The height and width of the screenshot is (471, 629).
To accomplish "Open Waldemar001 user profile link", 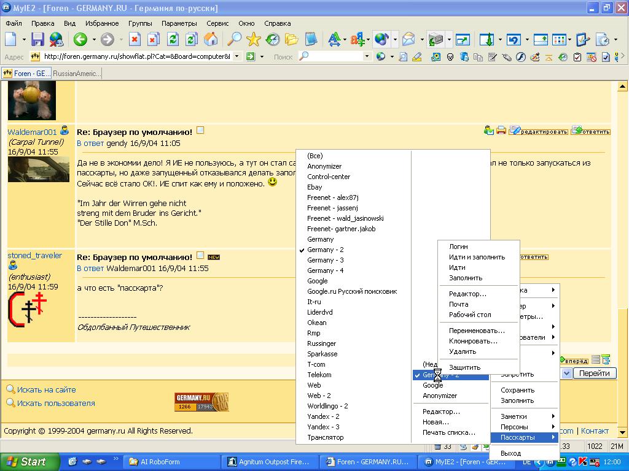I will pos(32,132).
